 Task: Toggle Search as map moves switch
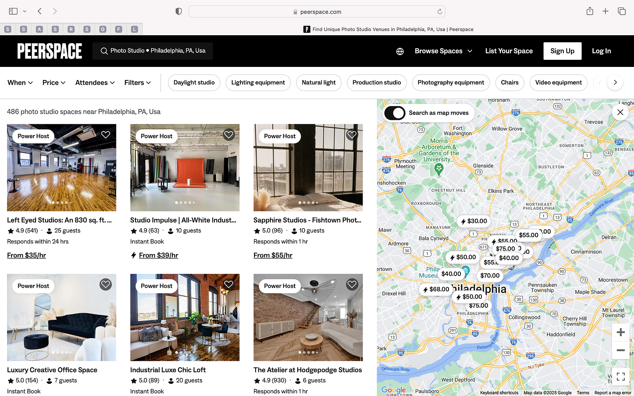point(395,113)
